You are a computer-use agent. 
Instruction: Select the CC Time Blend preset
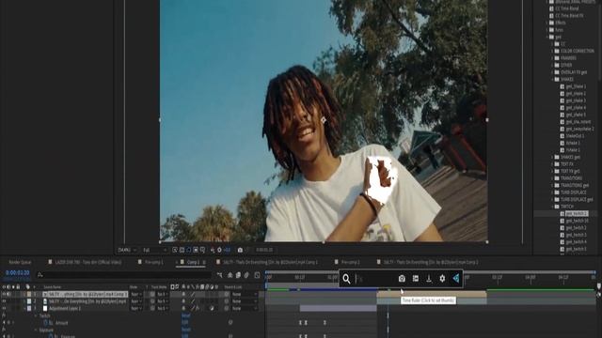[566, 8]
